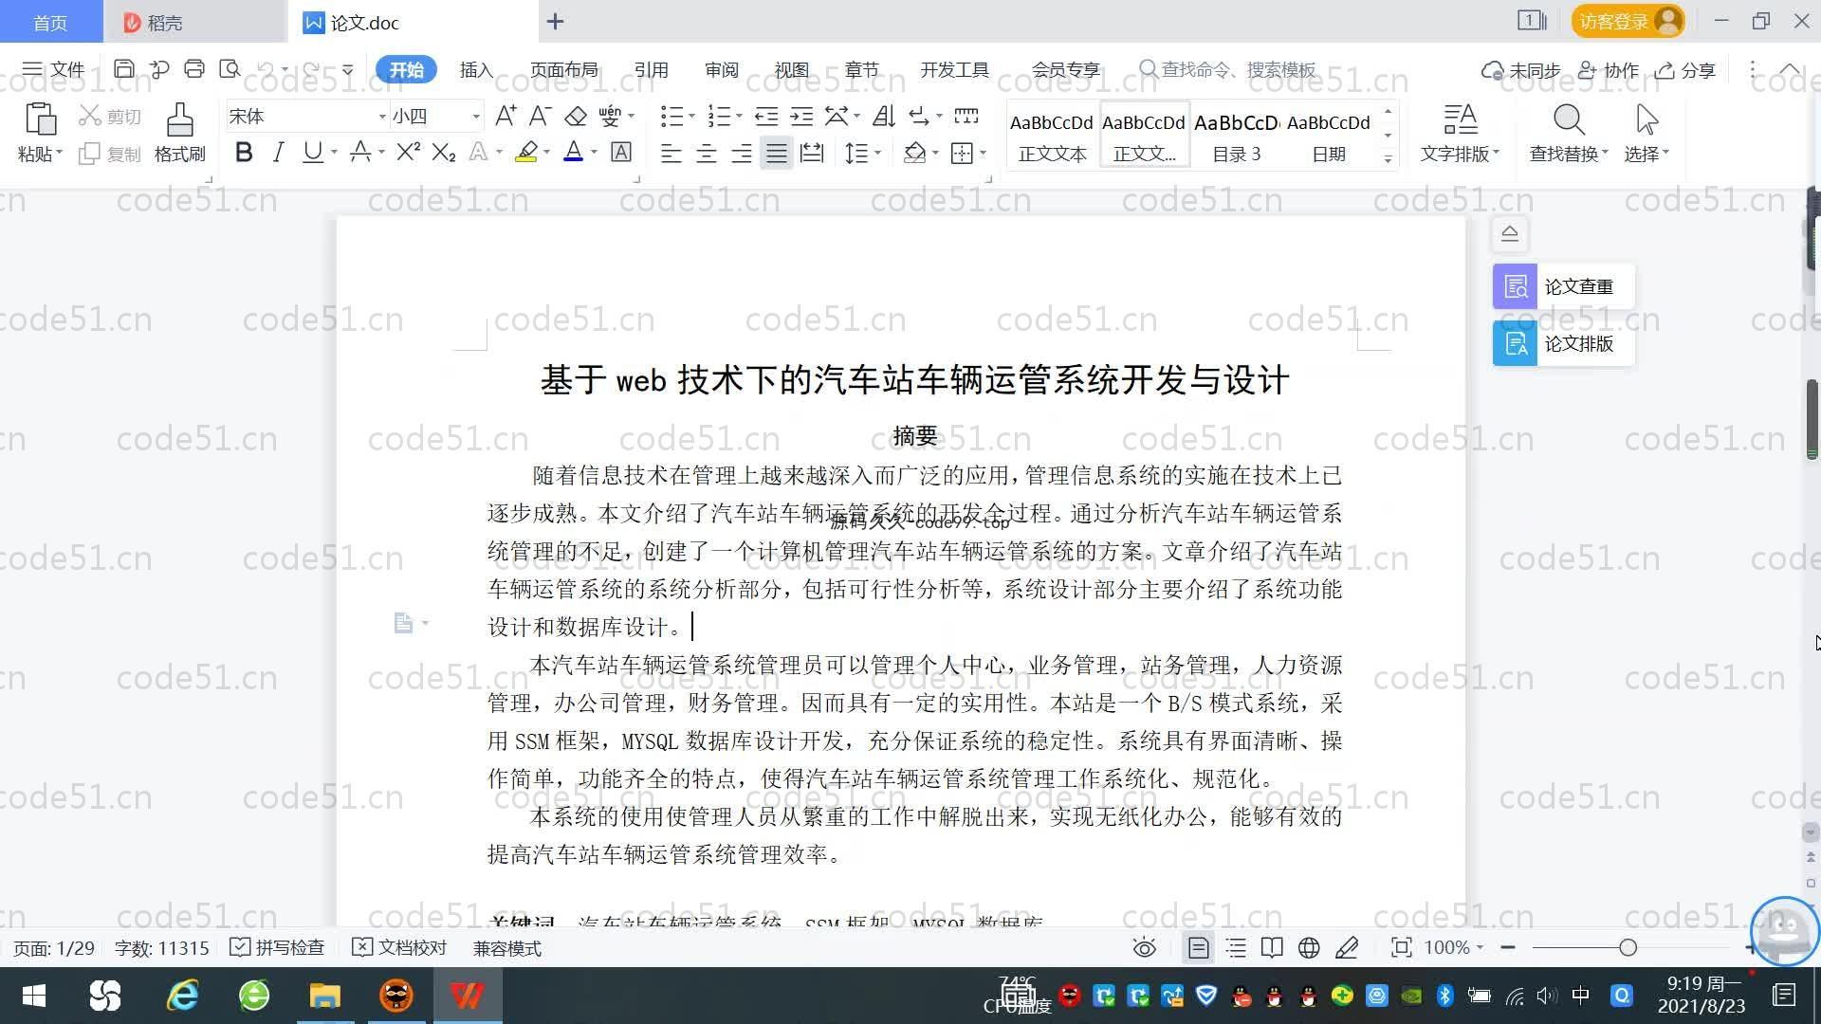Click the center align icon
Image resolution: width=1821 pixels, height=1024 pixels.
pos(706,154)
